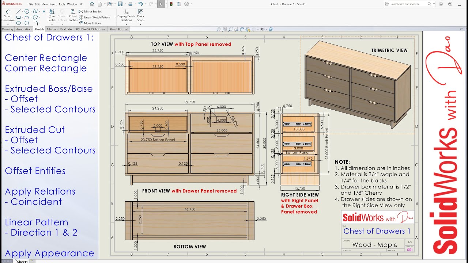
Task: Expand the Open file dropdown arrow
Action: coord(115,4)
